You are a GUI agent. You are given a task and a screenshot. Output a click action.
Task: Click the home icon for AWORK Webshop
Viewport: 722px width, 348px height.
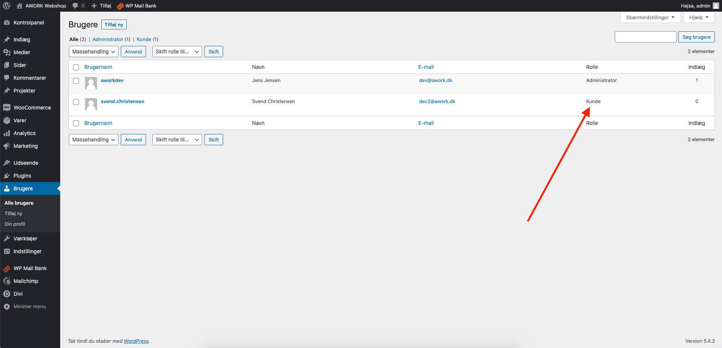click(x=20, y=6)
